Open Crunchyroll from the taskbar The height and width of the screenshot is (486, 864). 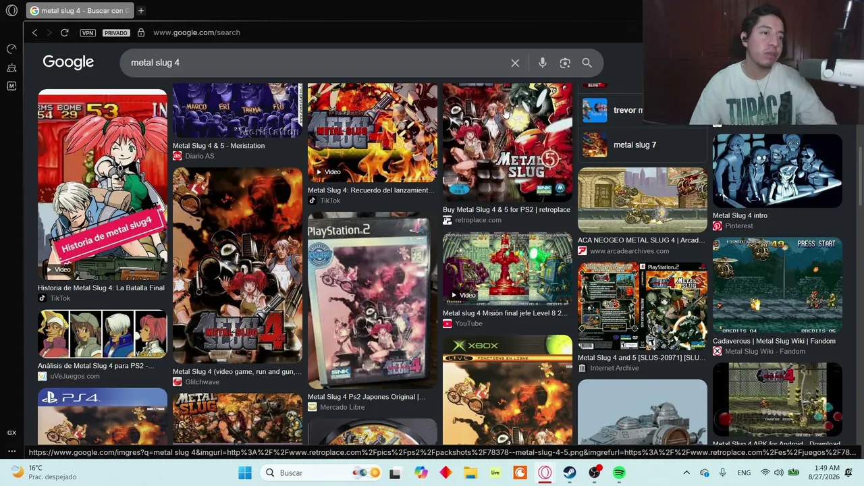tap(520, 473)
